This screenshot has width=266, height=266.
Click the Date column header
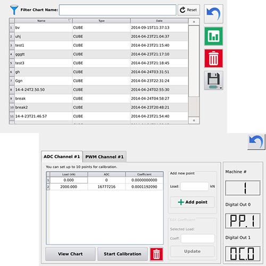pos(159,21)
